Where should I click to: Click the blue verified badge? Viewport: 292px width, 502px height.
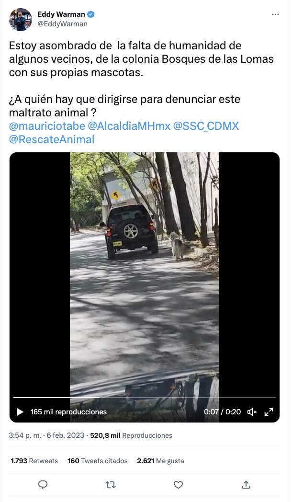click(x=91, y=14)
